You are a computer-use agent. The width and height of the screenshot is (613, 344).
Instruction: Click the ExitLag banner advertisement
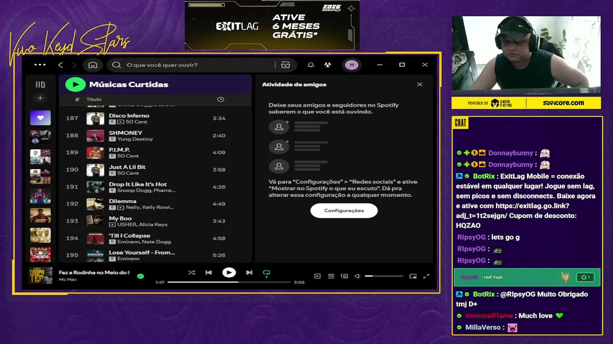click(x=272, y=25)
